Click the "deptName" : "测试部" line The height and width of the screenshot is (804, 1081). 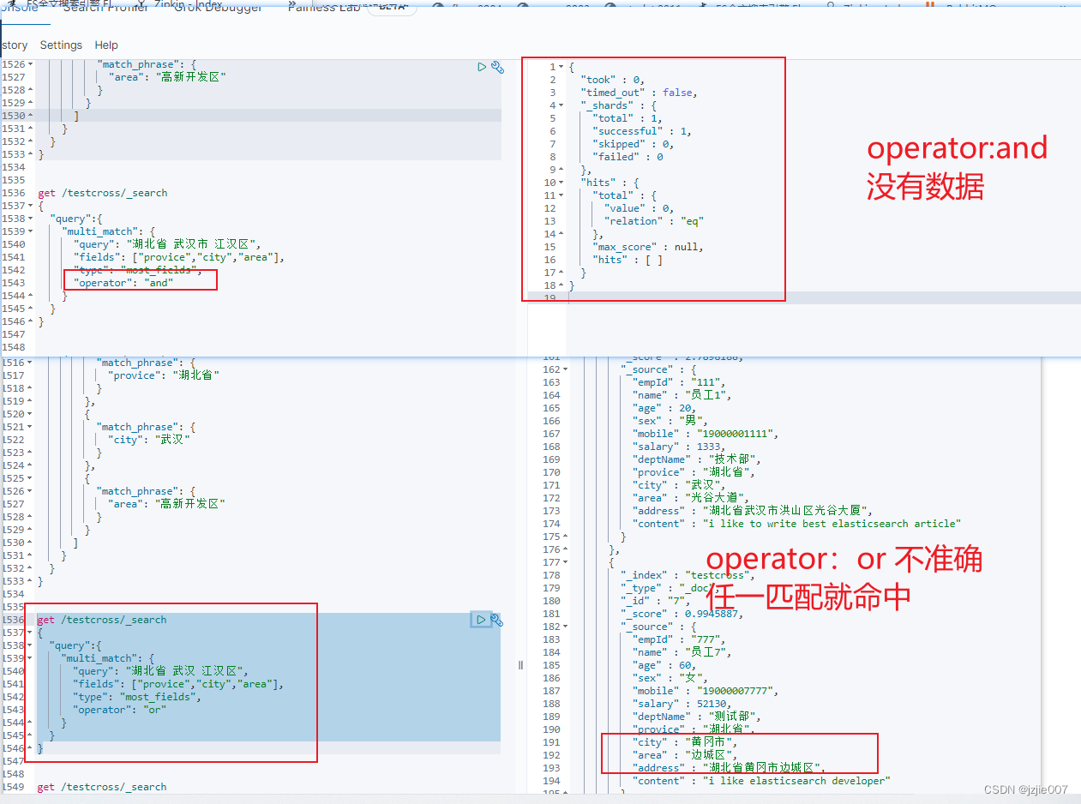(x=698, y=717)
